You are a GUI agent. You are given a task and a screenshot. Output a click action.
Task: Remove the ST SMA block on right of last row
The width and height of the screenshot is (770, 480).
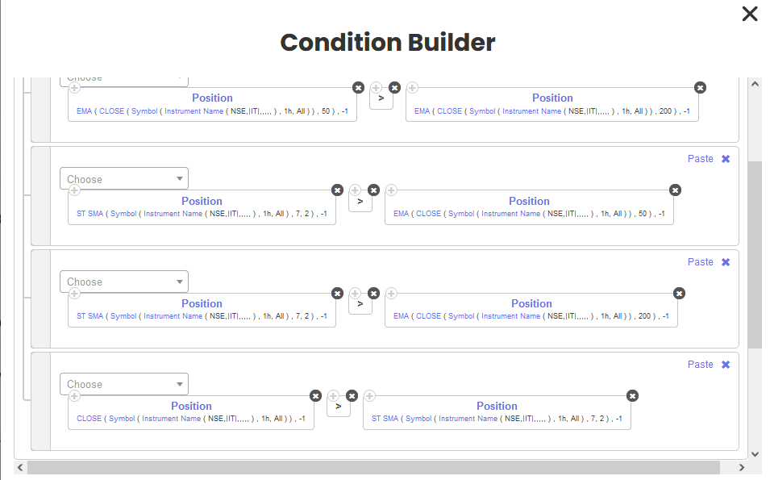(632, 395)
